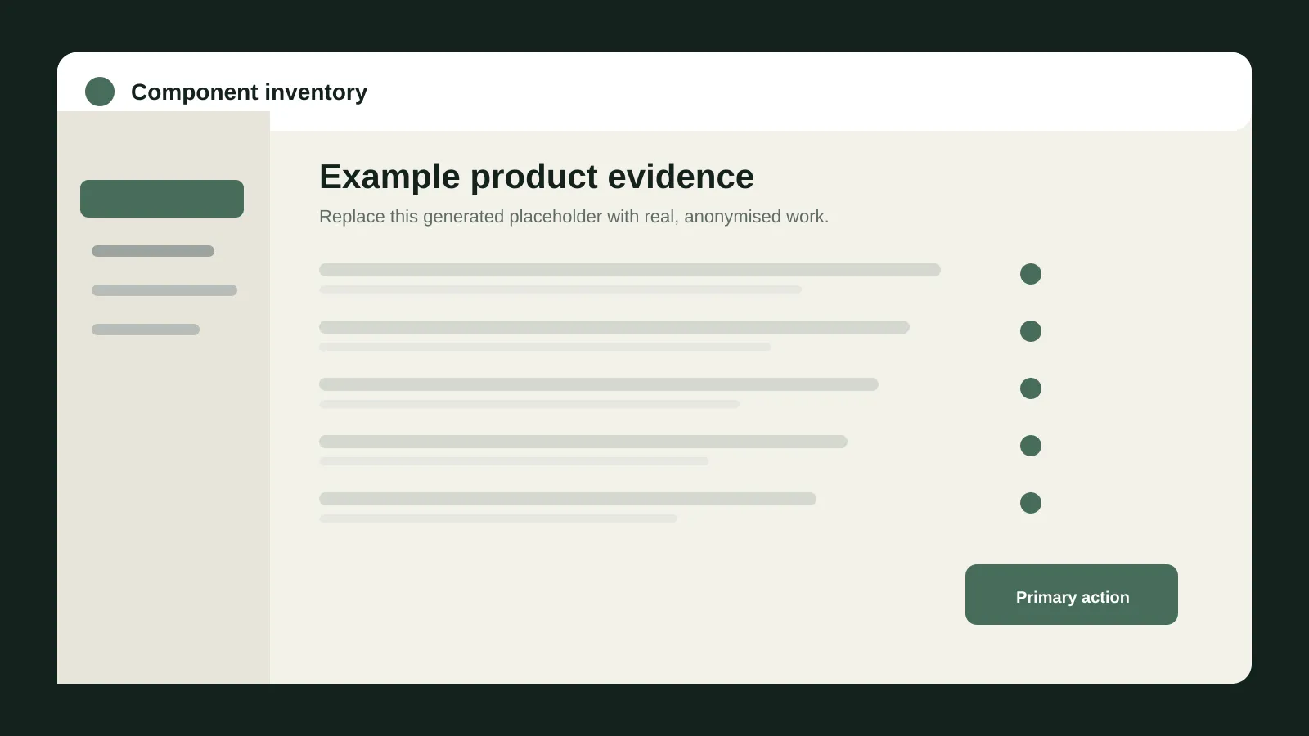Click the green status dot in the fourth list row
The width and height of the screenshot is (1309, 736).
(1031, 446)
